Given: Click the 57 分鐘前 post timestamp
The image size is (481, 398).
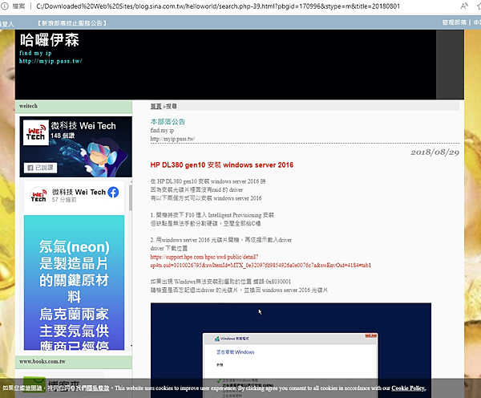Looking at the screenshot, I should point(64,200).
